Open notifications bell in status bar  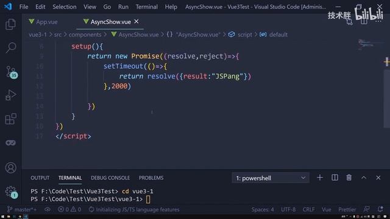click(x=380, y=209)
